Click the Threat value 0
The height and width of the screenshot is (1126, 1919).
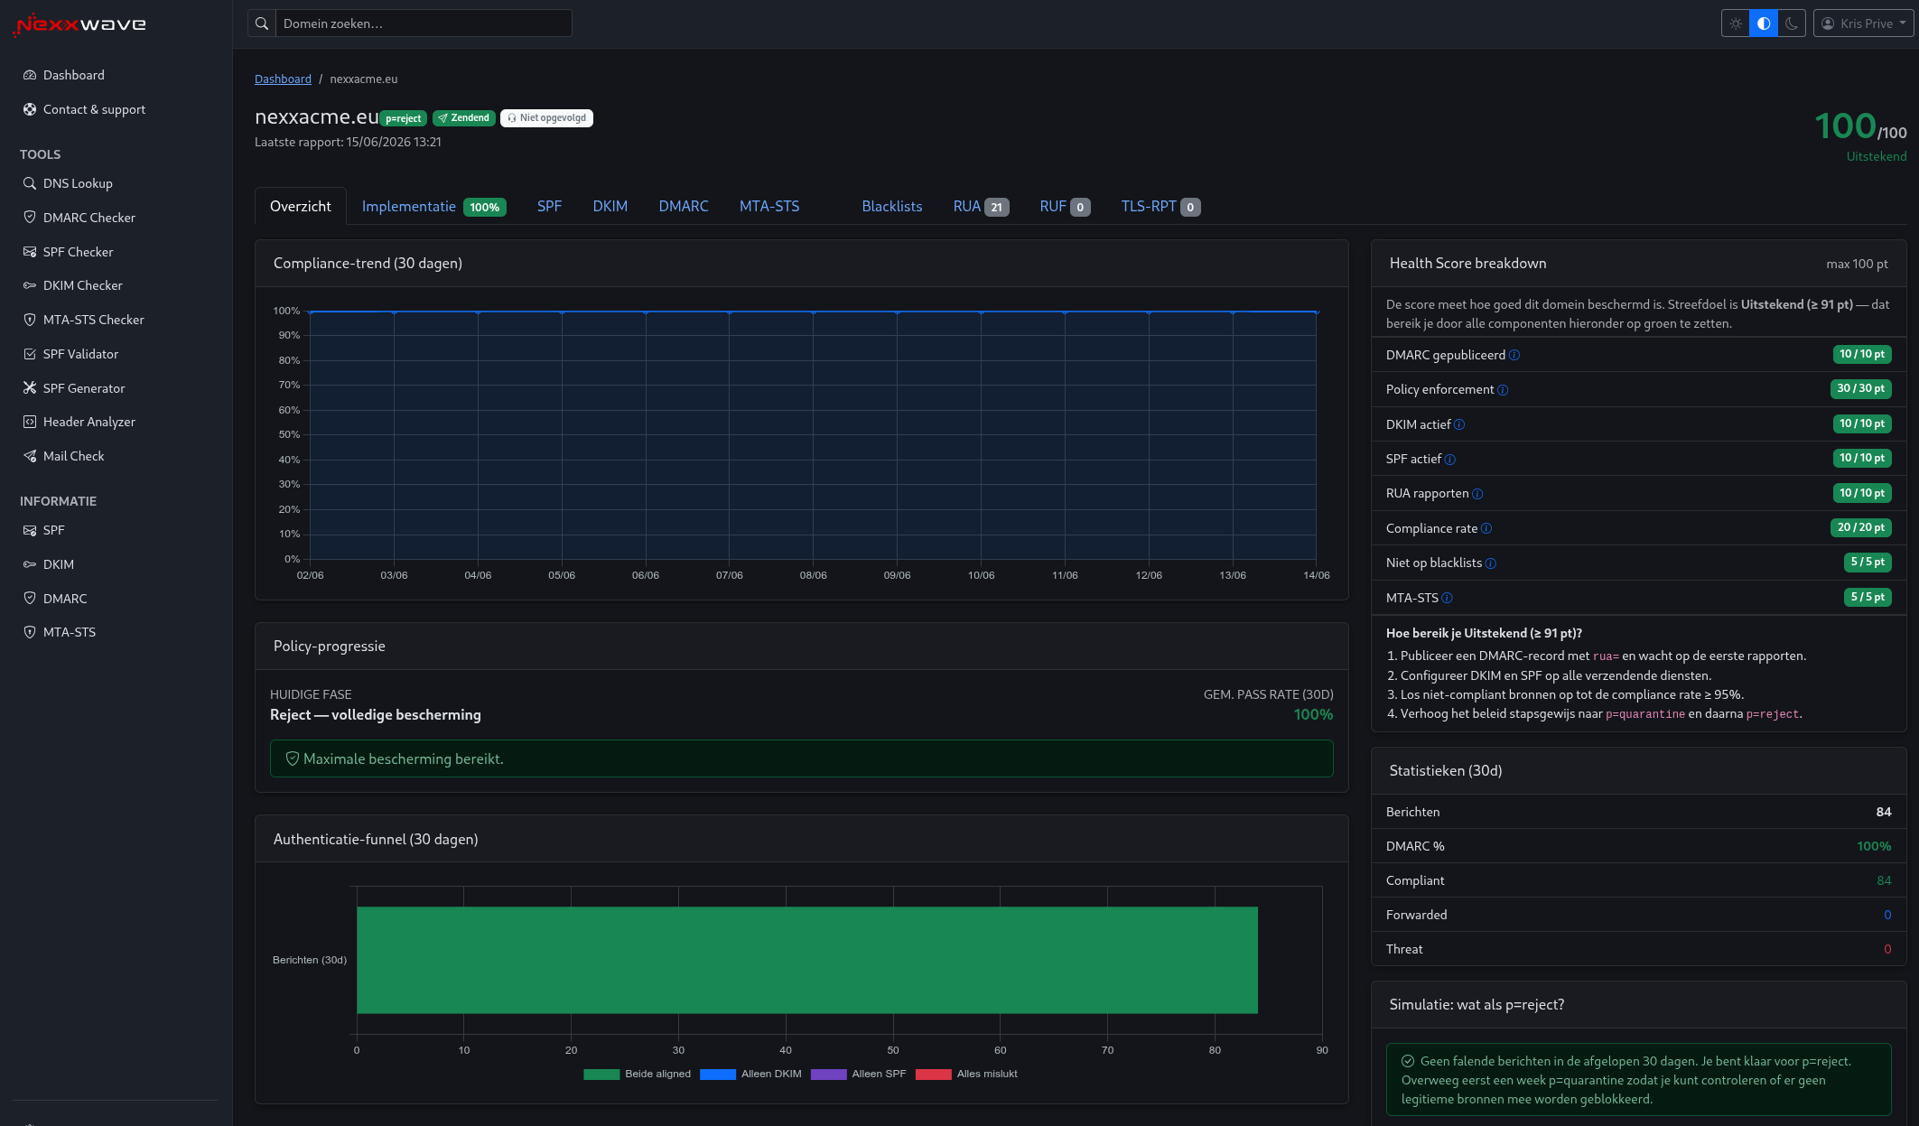pos(1886,949)
